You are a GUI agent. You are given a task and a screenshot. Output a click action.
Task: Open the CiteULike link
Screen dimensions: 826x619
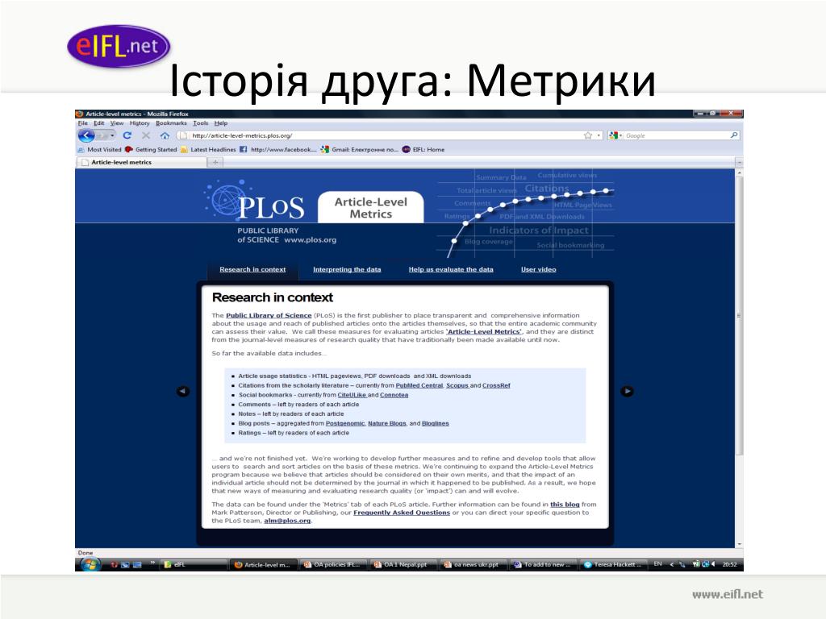click(352, 395)
